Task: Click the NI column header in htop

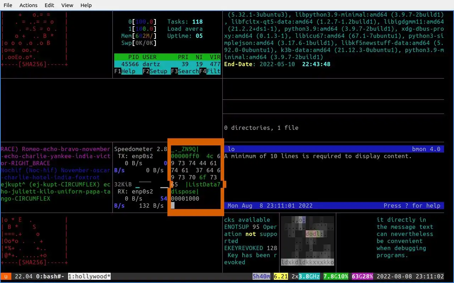Action: coord(199,57)
